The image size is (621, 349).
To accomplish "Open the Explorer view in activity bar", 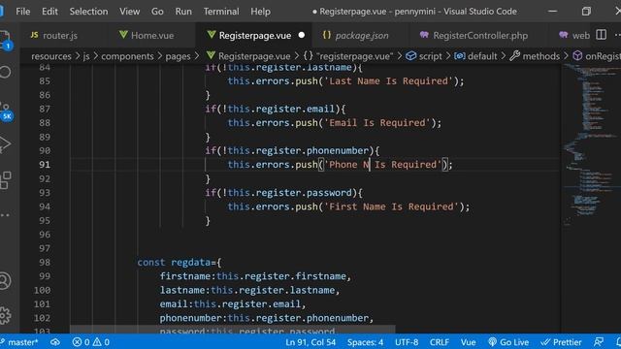I will (4, 40).
